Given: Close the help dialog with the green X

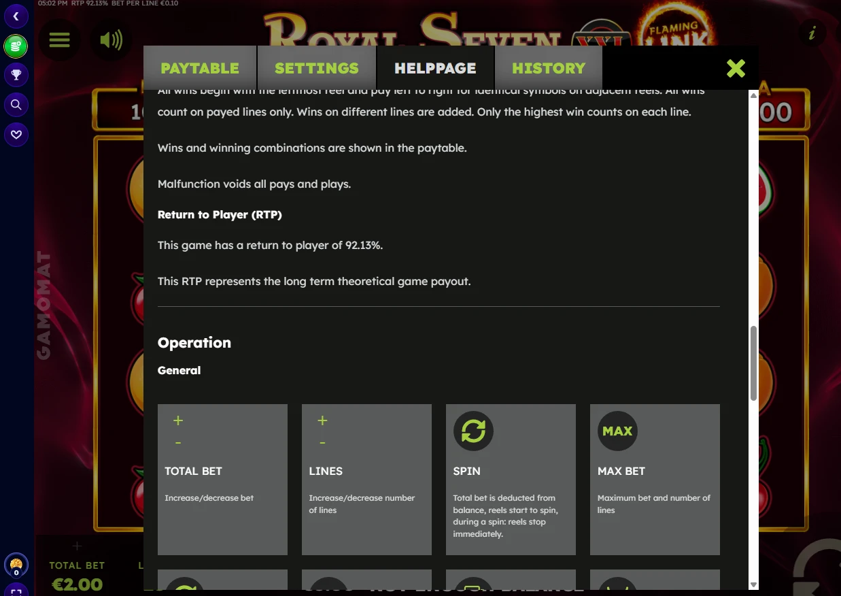Looking at the screenshot, I should tap(736, 68).
